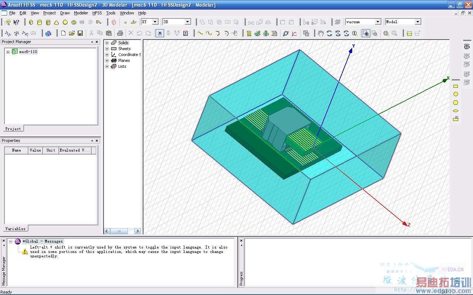The width and height of the screenshot is (473, 295).
Task: Open the XY drawing plane dropdown
Action: 155,22
